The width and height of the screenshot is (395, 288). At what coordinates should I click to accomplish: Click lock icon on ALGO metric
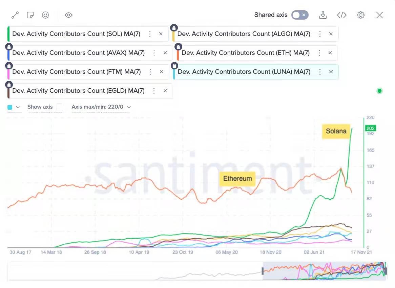(x=174, y=27)
